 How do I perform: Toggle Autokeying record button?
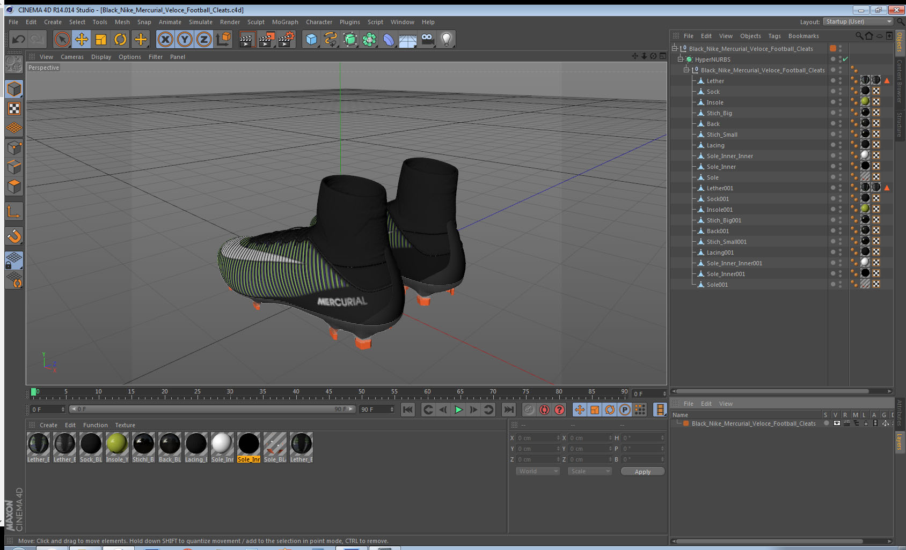544,410
